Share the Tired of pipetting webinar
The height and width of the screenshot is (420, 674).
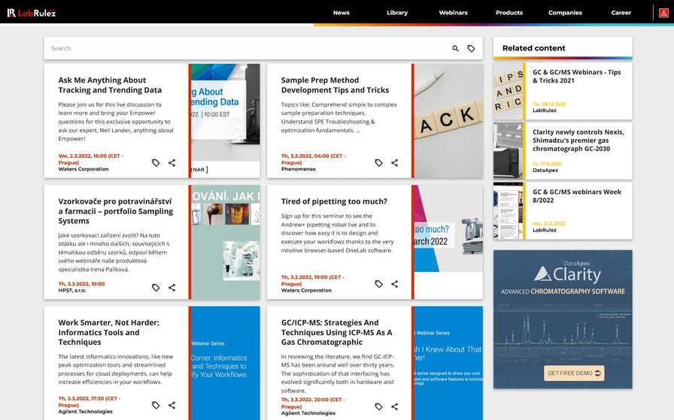pos(395,284)
